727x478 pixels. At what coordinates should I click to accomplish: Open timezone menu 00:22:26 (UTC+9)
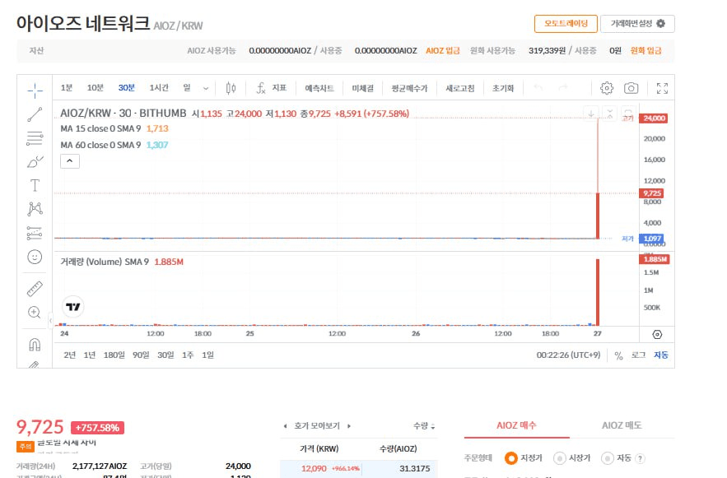(x=568, y=355)
